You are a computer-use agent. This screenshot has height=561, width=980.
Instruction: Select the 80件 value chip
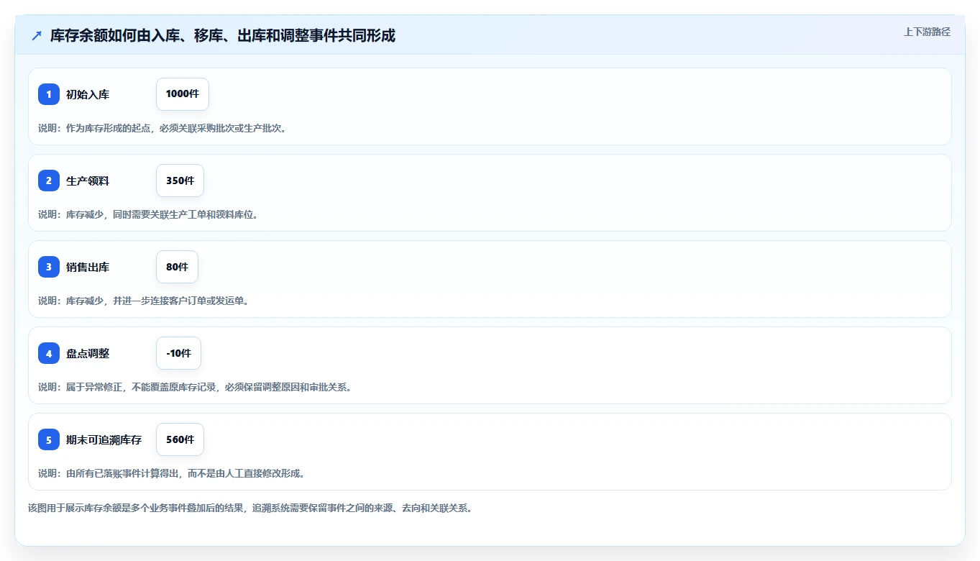177,267
